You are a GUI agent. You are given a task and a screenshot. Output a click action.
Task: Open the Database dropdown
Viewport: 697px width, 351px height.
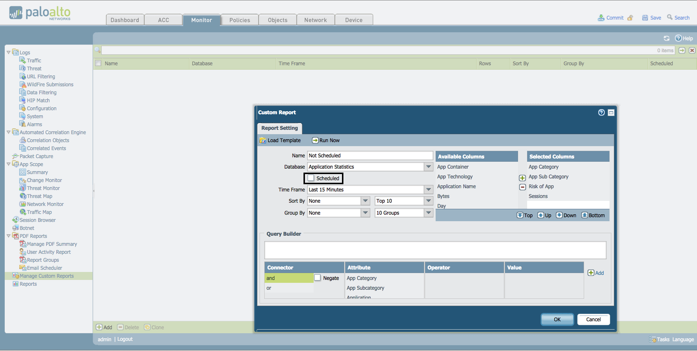pyautogui.click(x=428, y=167)
